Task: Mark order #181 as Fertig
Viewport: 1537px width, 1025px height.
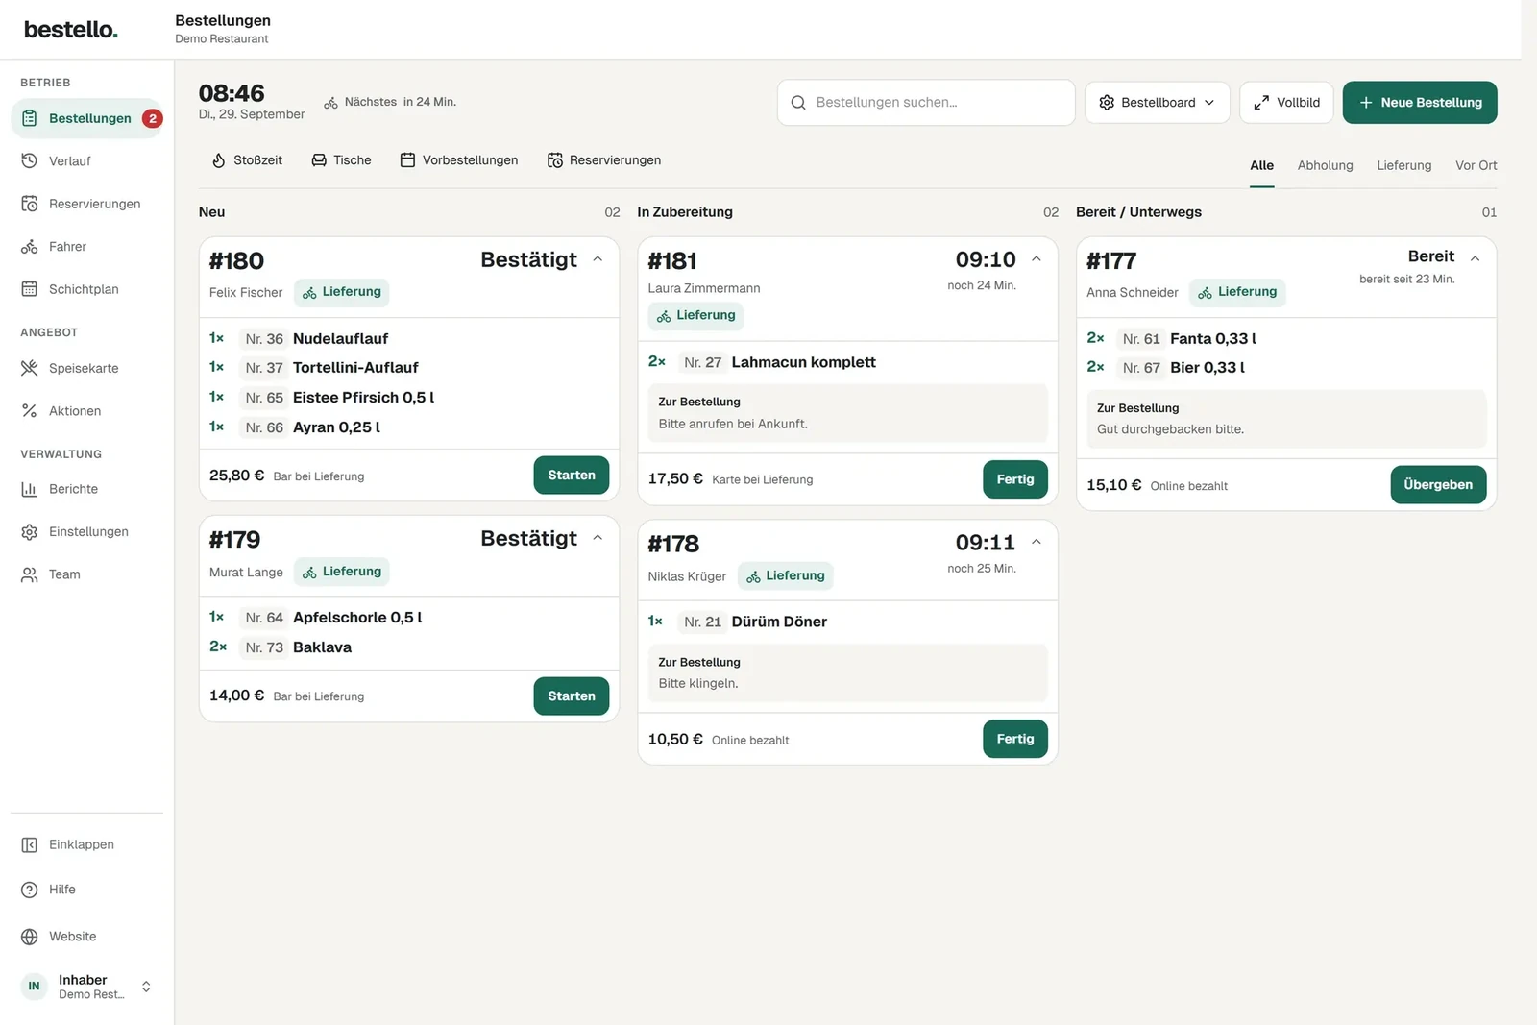Action: (x=1015, y=479)
